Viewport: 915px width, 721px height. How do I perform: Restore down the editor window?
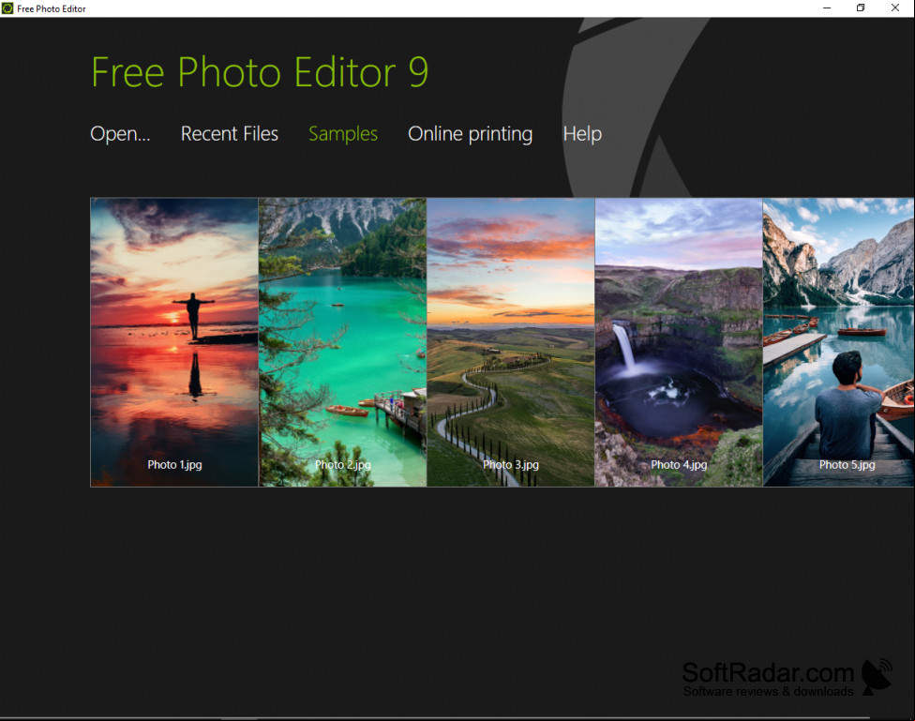point(860,8)
